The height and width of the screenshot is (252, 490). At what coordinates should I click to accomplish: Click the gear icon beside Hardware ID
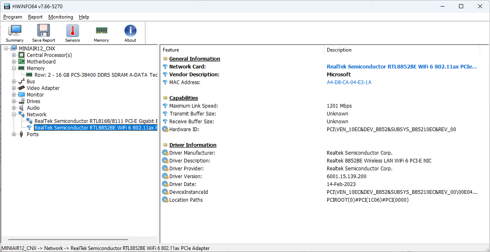coord(165,129)
